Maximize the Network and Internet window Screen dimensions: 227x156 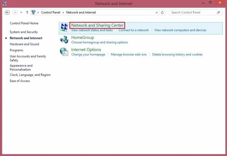[210, 3]
